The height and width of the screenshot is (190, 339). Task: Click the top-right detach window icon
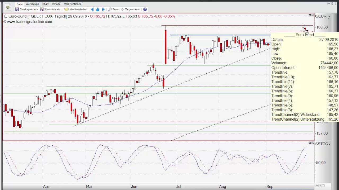[x=332, y=3]
